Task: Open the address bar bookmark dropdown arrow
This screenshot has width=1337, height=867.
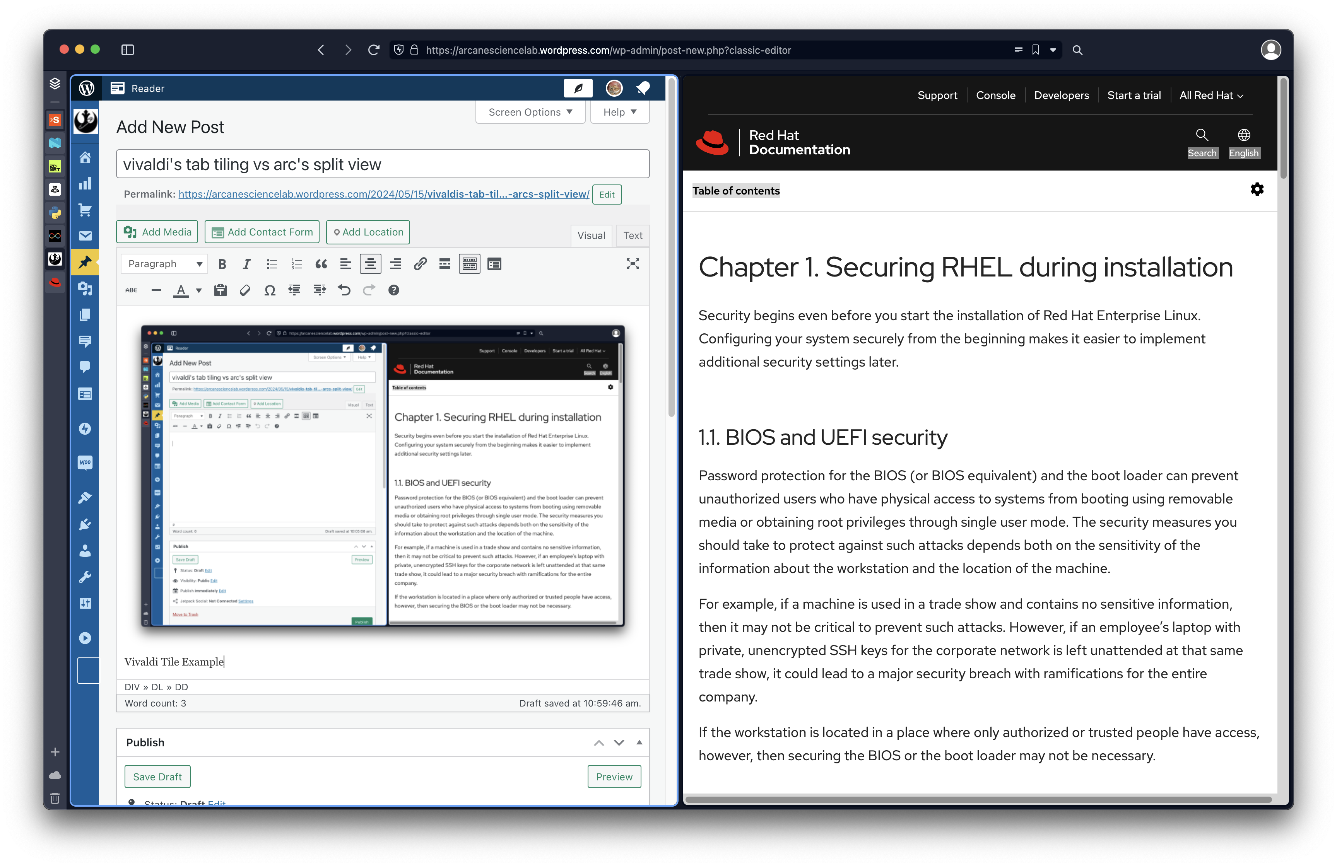Action: (1053, 50)
